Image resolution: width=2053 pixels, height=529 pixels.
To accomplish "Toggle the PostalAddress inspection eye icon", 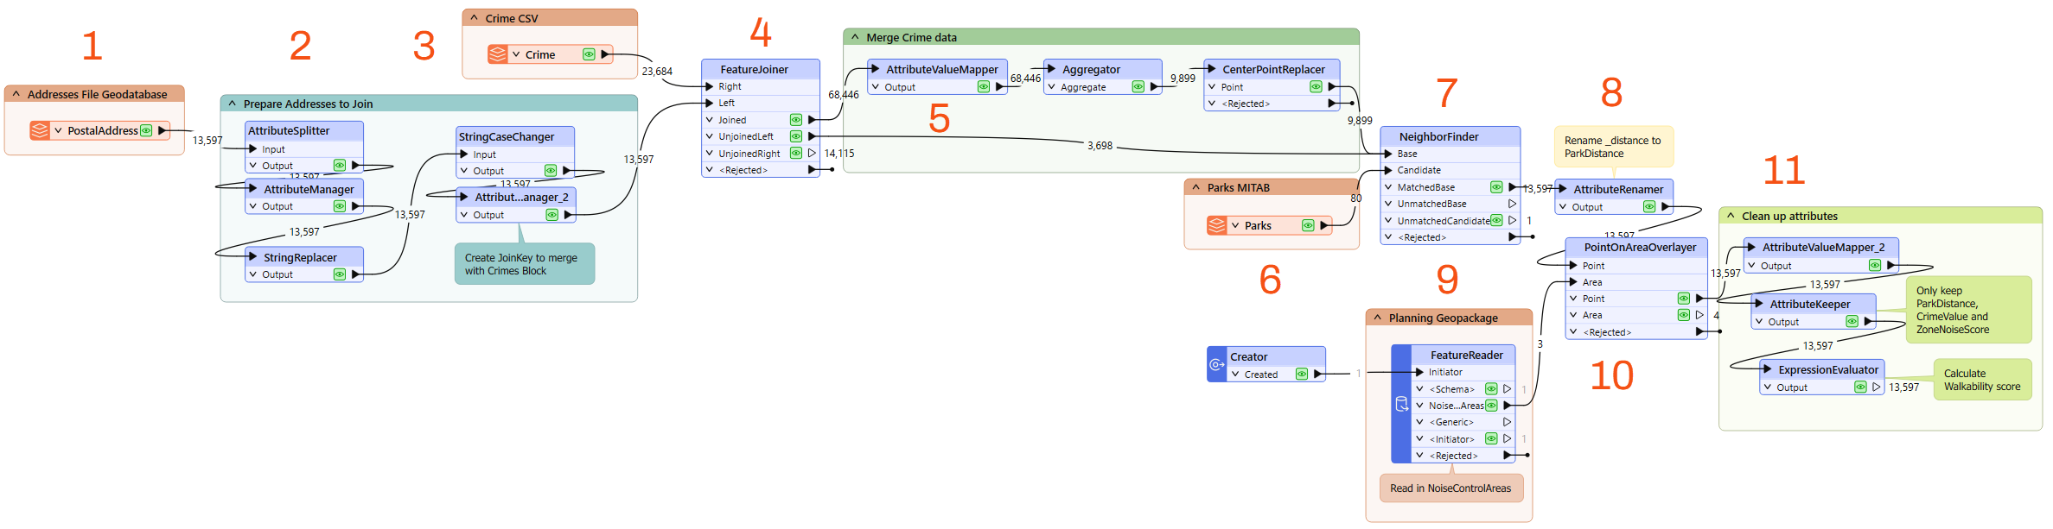I will pyautogui.click(x=146, y=130).
